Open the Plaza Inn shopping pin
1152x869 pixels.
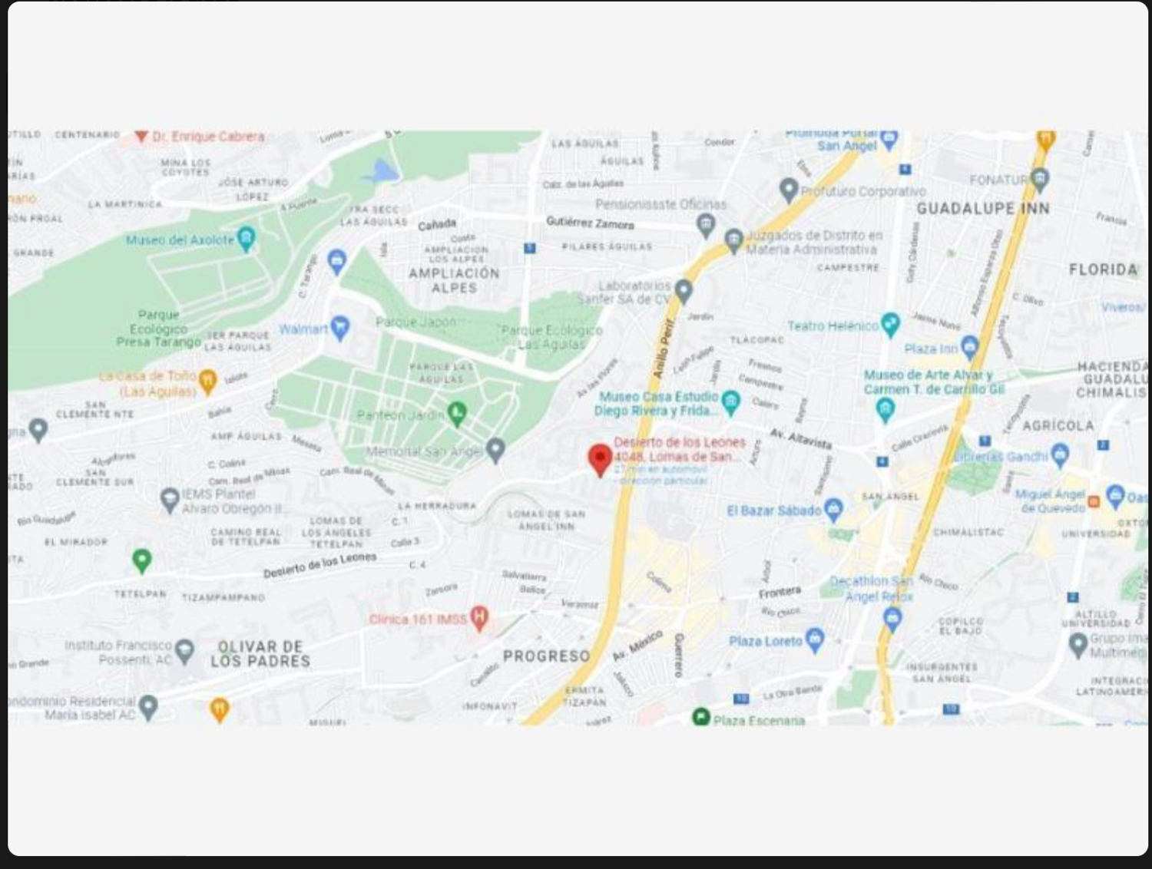pyautogui.click(x=970, y=347)
